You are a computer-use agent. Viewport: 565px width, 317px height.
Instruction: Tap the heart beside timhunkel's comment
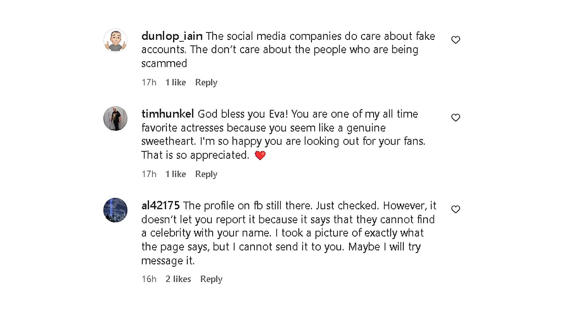point(456,118)
